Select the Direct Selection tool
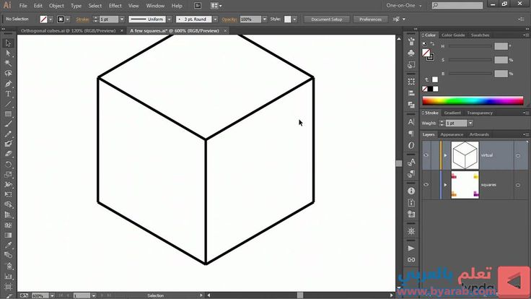Screen dimensions: 531x299 pyautogui.click(x=8, y=53)
